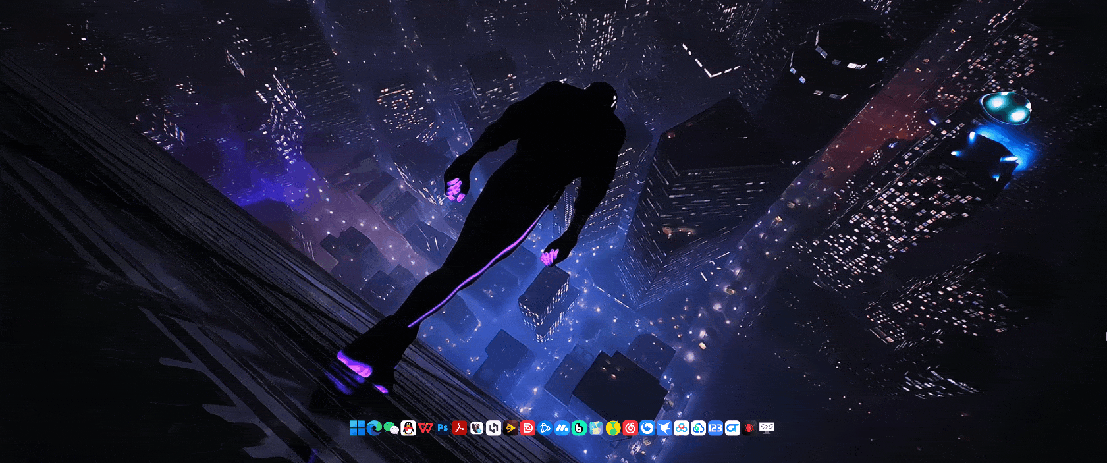Open the white H-shaped app icon
The width and height of the screenshot is (1107, 463).
coord(494,428)
